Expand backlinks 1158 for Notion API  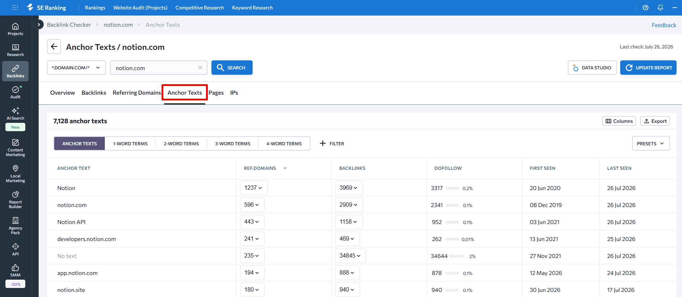[x=349, y=222]
